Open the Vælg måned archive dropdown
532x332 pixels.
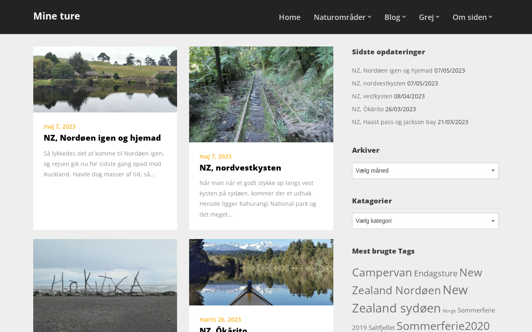[x=425, y=171]
